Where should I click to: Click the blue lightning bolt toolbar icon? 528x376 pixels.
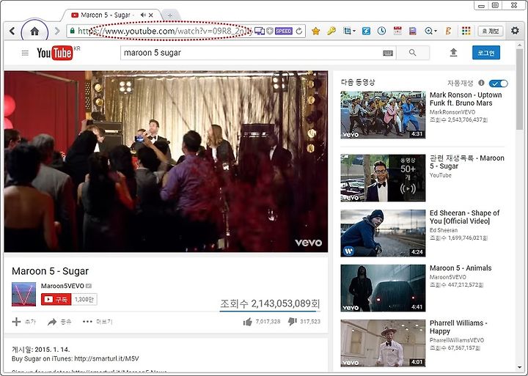click(366, 32)
